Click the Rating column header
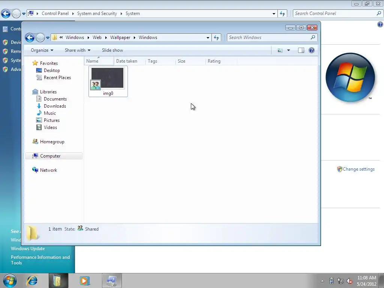This screenshot has height=288, width=384. 221,61
